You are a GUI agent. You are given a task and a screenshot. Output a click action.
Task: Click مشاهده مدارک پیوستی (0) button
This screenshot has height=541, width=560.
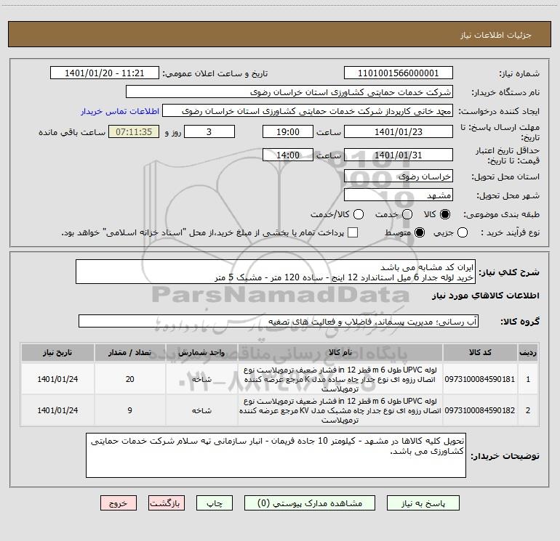pos(310,503)
